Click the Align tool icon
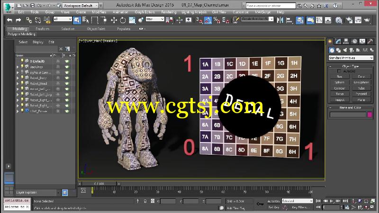The image size is (379, 213). pos(289,20)
